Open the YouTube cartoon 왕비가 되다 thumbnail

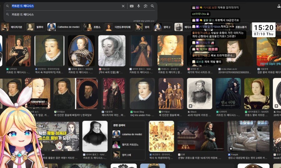coord(58,136)
